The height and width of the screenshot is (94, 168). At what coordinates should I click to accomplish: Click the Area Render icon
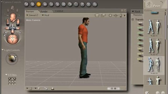103,15
